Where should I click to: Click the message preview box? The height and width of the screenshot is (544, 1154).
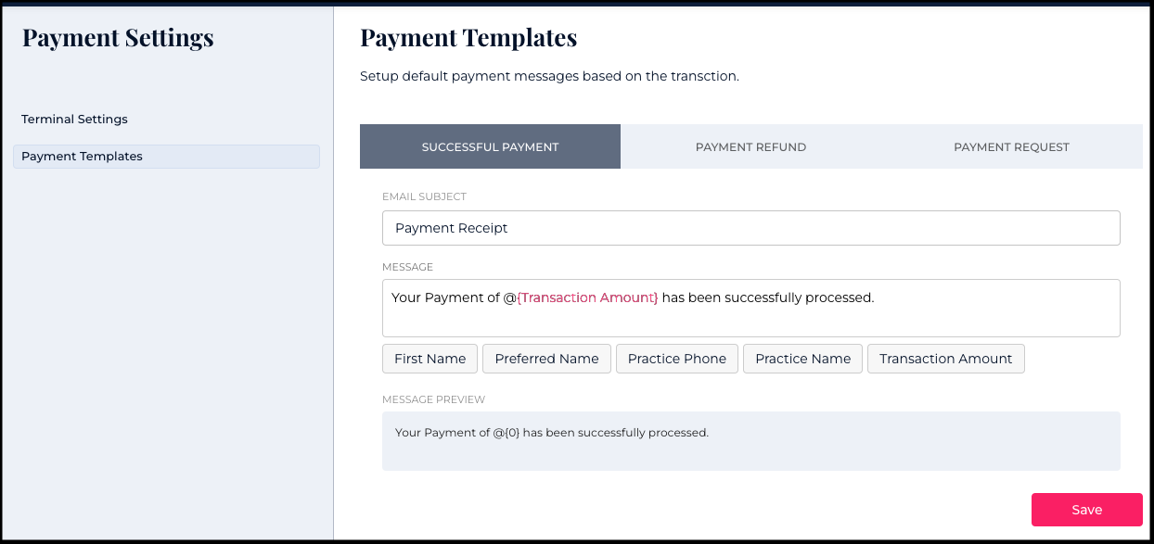750,441
